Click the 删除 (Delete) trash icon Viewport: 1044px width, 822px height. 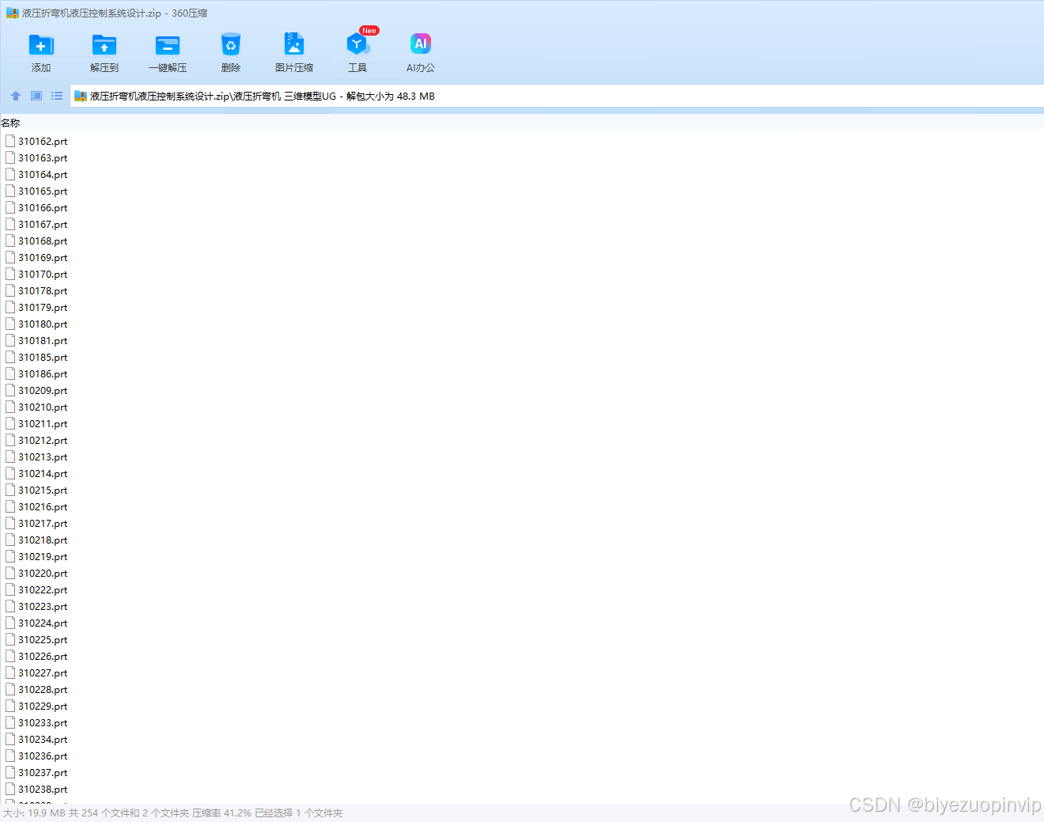tap(231, 45)
